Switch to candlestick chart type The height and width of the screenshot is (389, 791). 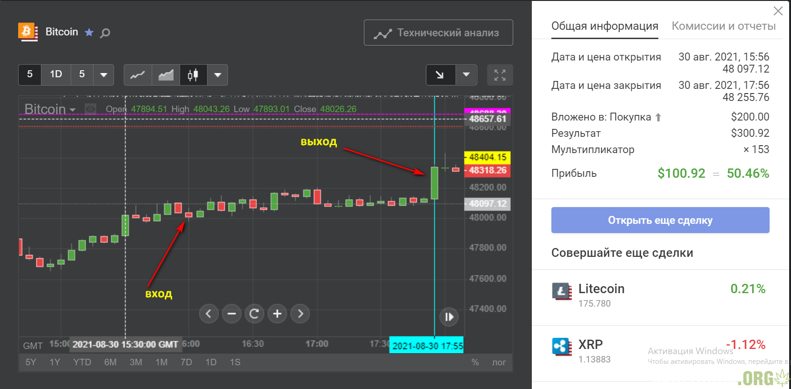(193, 75)
